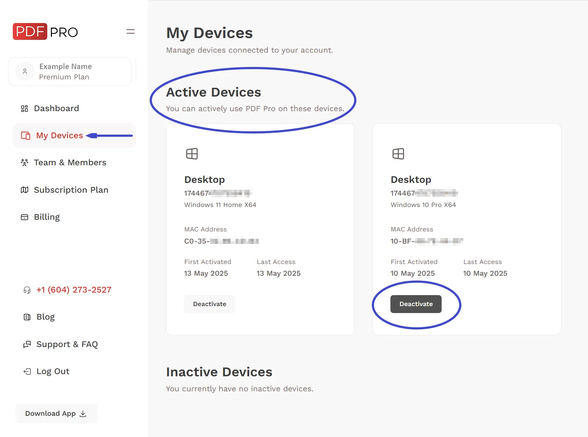Click 'You currently have no inactive devices.' text

(240, 389)
